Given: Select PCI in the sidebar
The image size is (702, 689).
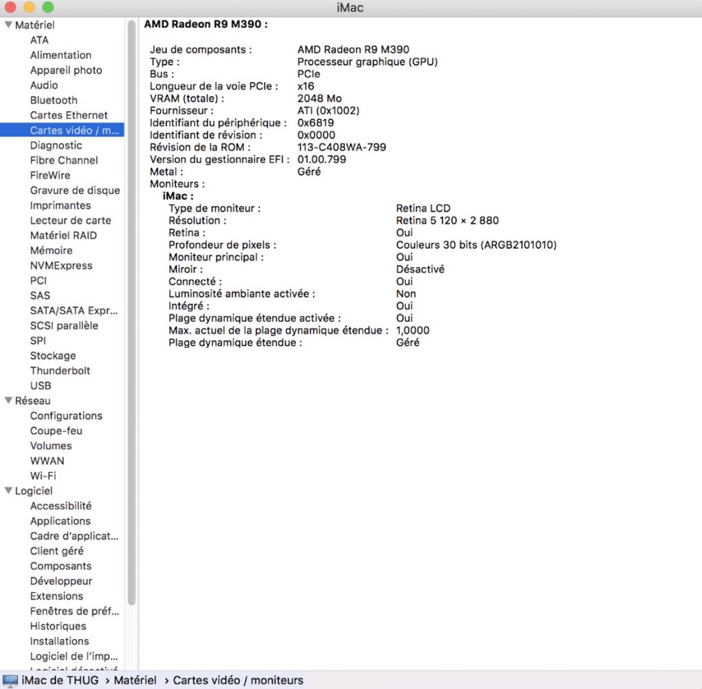Looking at the screenshot, I should point(38,281).
